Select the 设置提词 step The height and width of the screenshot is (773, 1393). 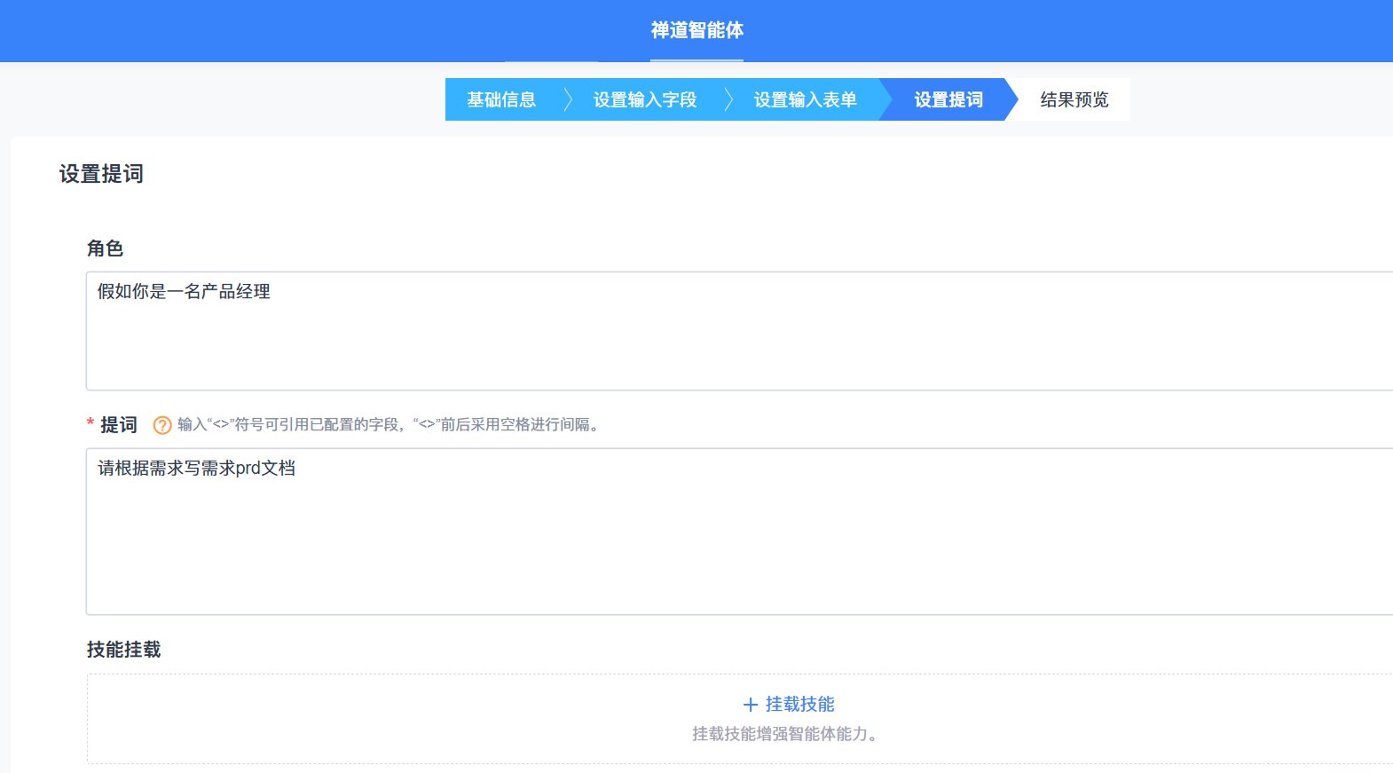[x=948, y=99]
